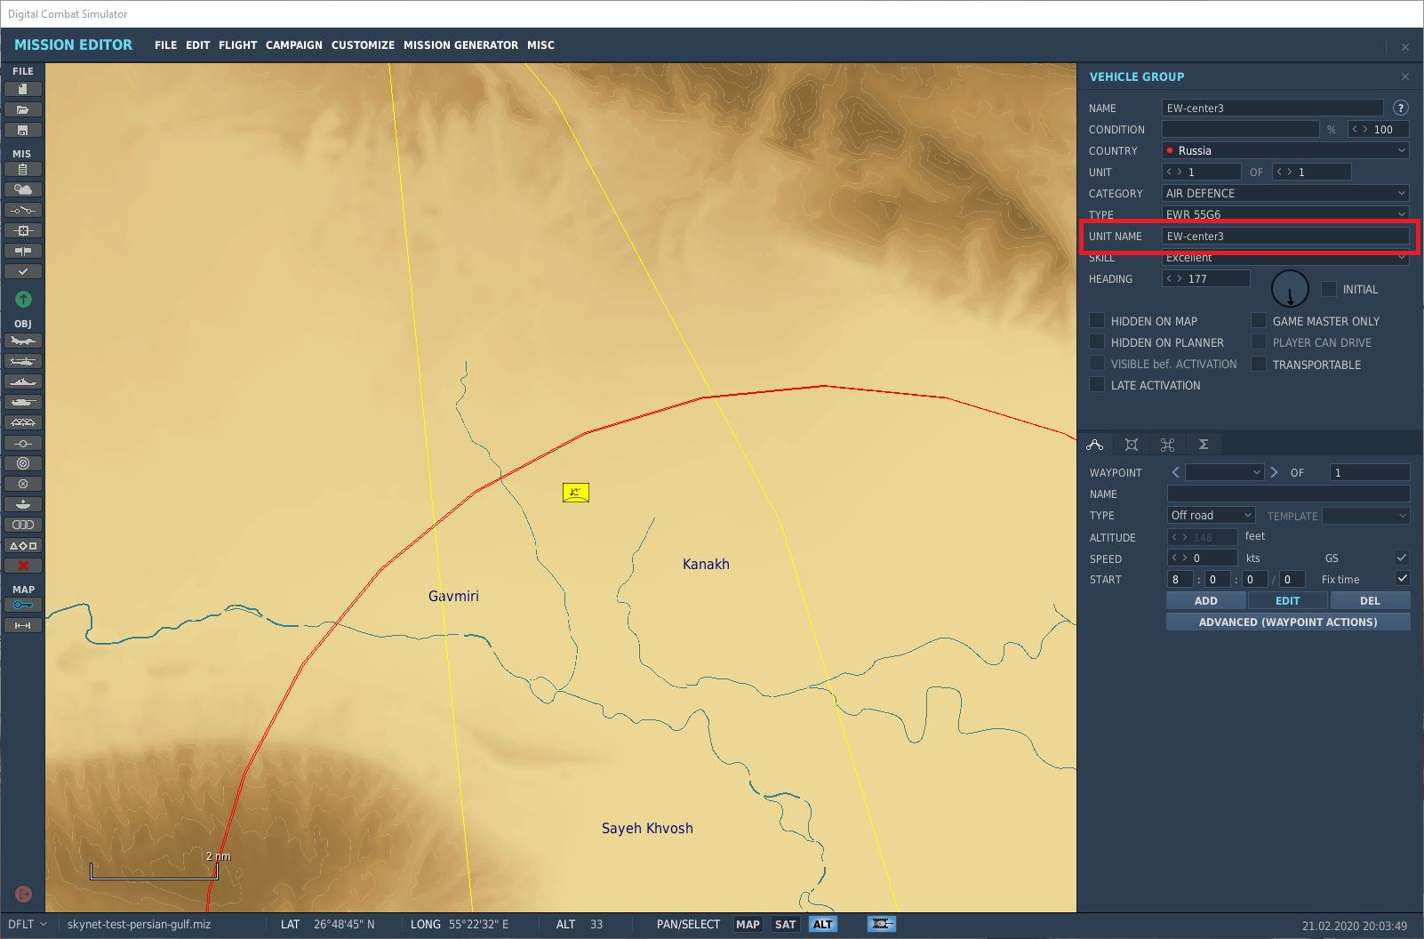The width and height of the screenshot is (1424, 939).
Task: Expand the Country dropdown showing Russia
Action: (x=1285, y=150)
